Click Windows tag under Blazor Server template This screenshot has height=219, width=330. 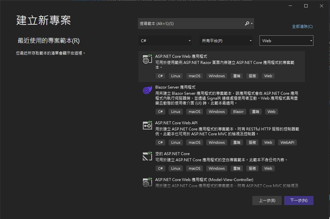click(x=217, y=112)
